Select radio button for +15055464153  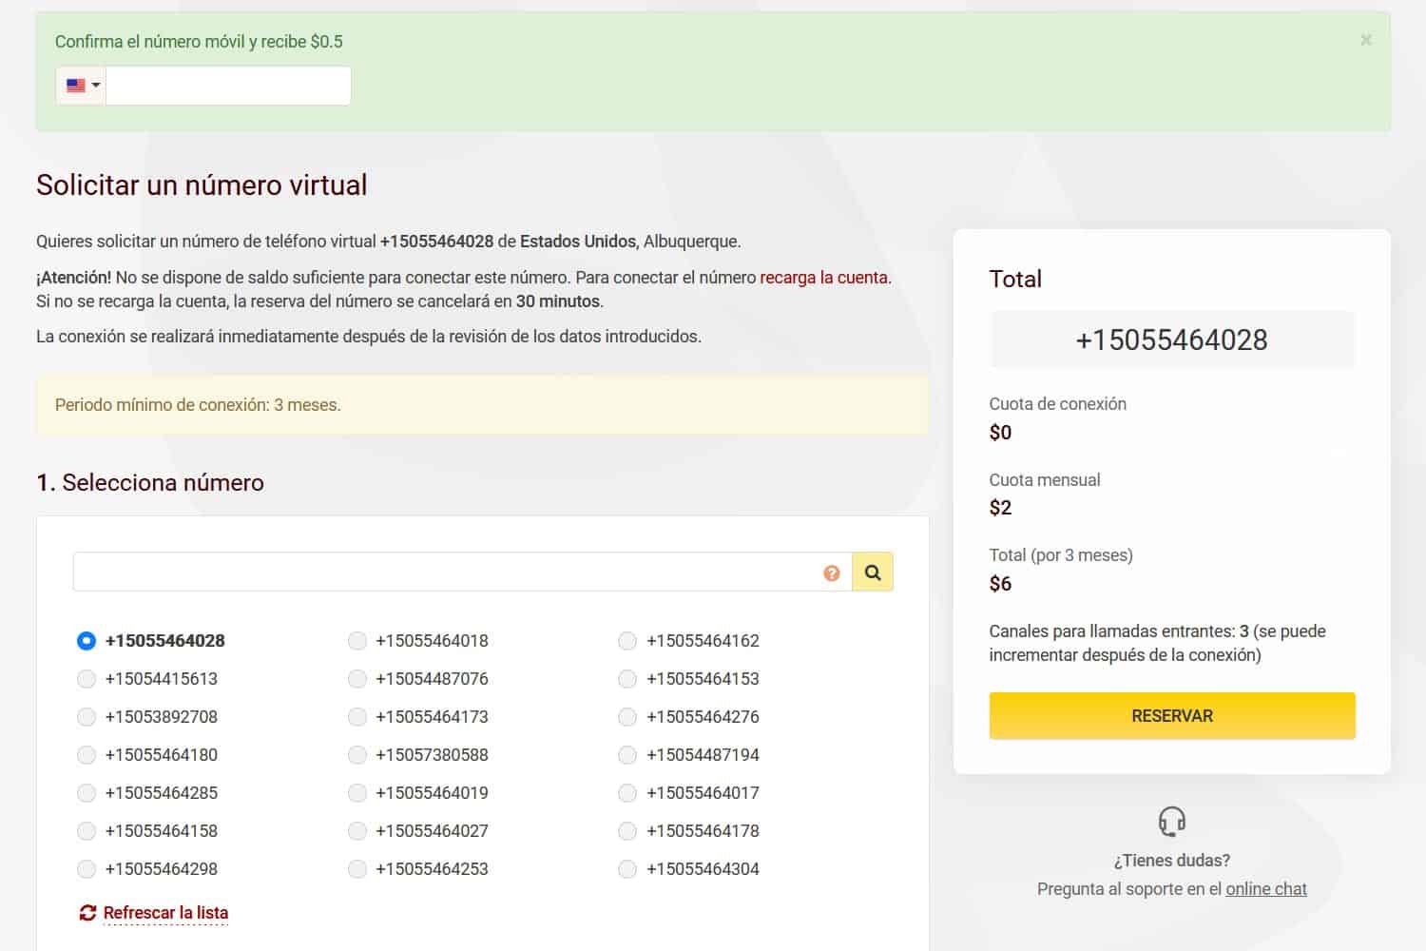627,679
